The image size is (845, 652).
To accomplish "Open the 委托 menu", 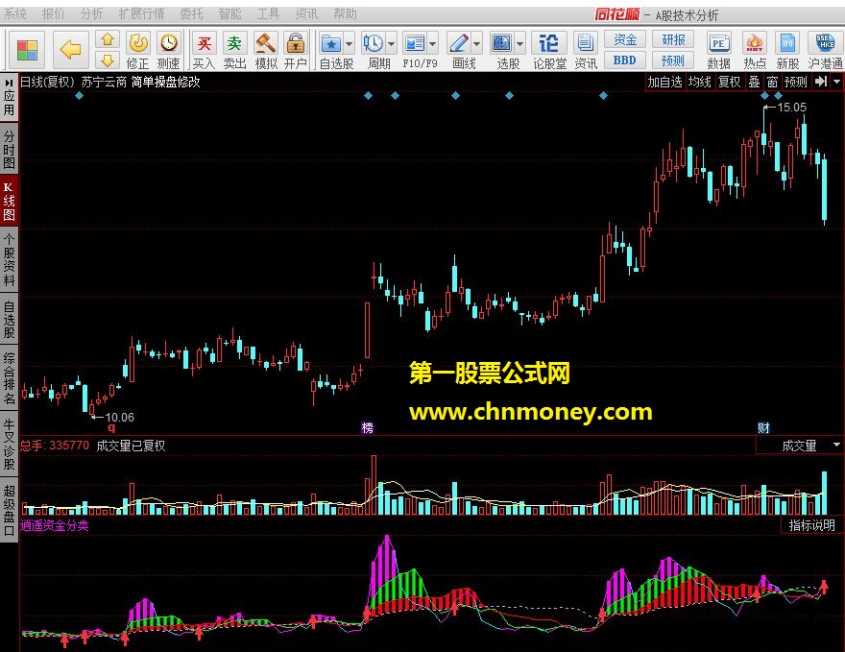I will point(191,13).
